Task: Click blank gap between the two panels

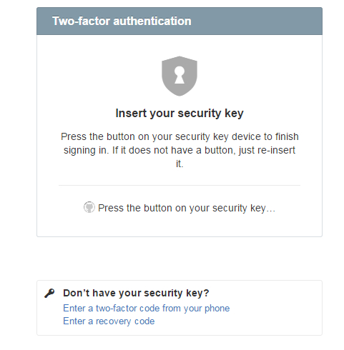Action: coord(180,259)
